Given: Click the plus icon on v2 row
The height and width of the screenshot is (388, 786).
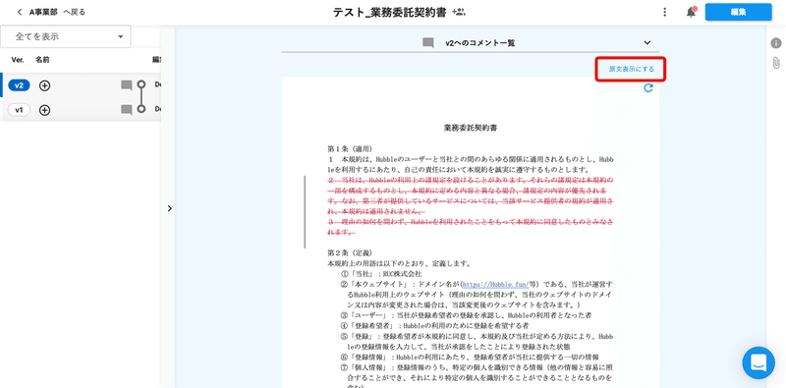Looking at the screenshot, I should 44,85.
